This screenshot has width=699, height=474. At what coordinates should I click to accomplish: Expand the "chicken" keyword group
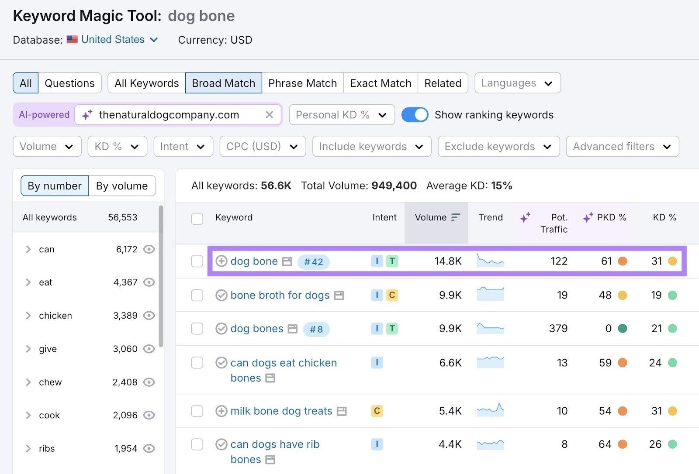[28, 316]
